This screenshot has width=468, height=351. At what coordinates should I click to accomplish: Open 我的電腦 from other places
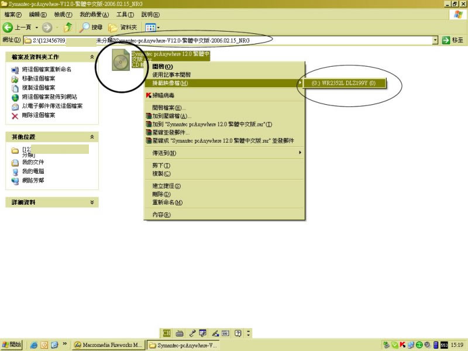33,171
